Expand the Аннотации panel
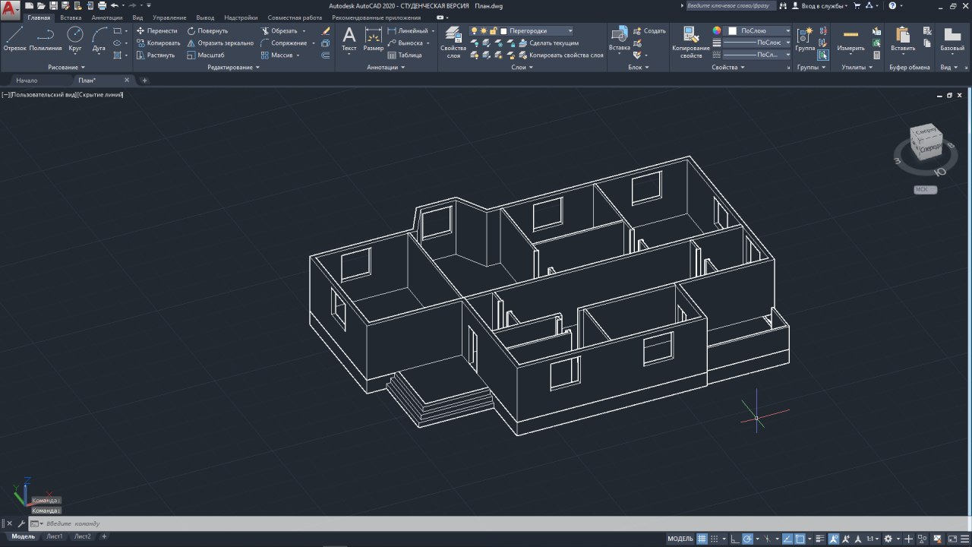The height and width of the screenshot is (547, 972). point(387,68)
